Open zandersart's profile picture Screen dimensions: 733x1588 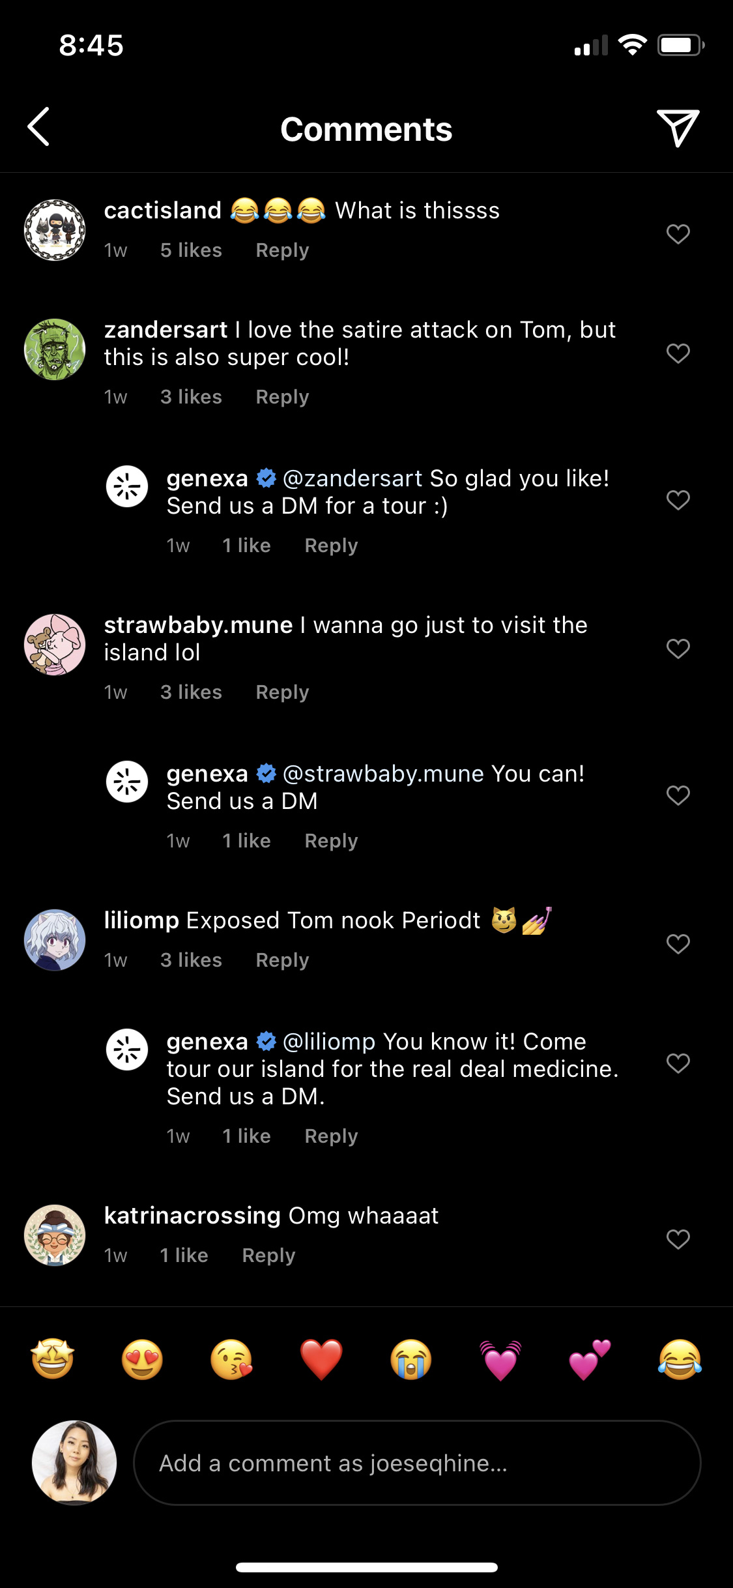(55, 349)
